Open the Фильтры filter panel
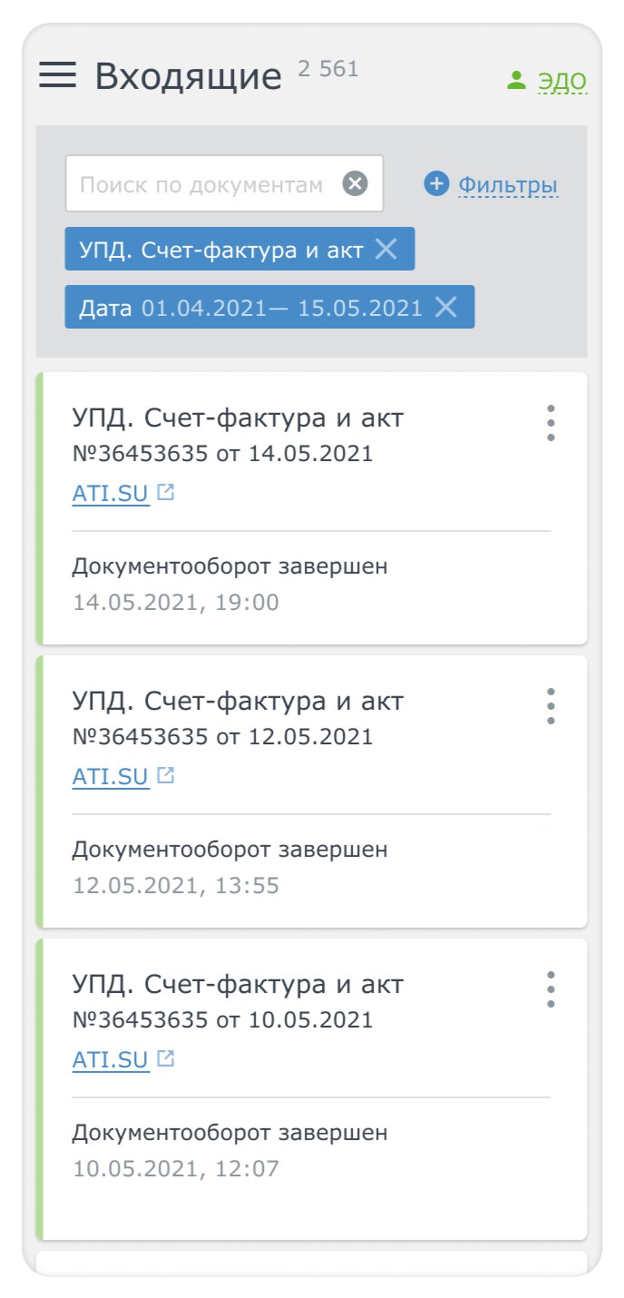The height and width of the screenshot is (1298, 624). coord(507,185)
